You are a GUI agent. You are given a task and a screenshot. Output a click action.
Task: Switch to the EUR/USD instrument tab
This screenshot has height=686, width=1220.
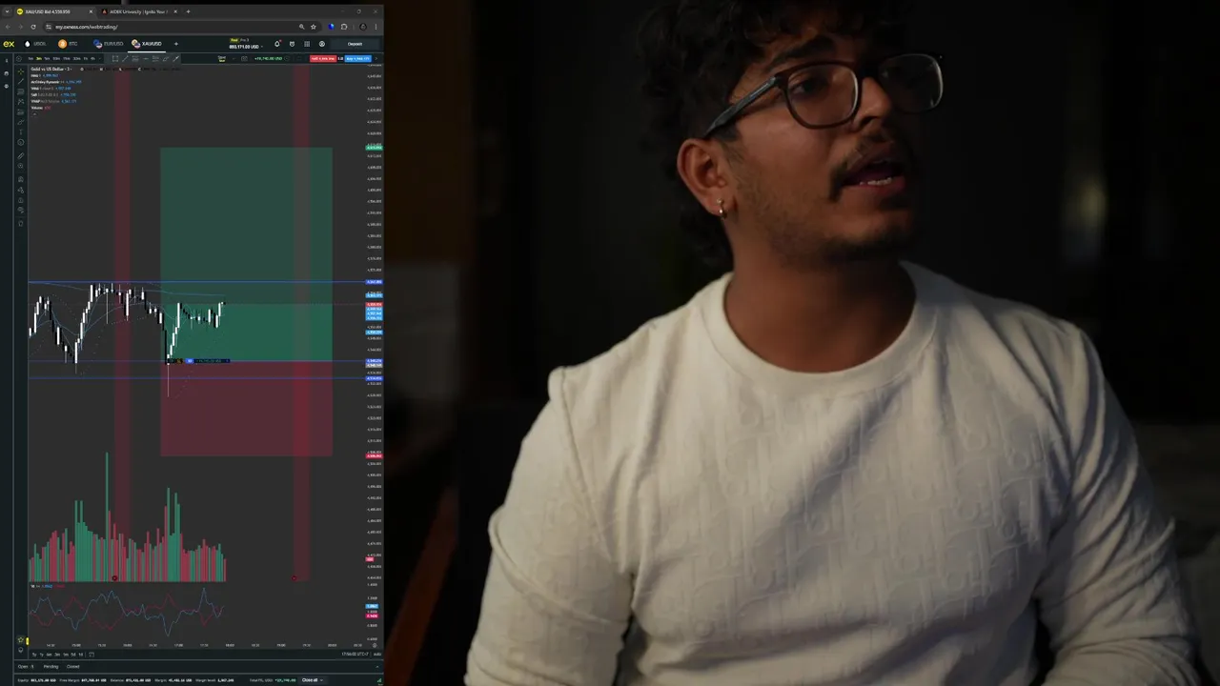pos(108,44)
